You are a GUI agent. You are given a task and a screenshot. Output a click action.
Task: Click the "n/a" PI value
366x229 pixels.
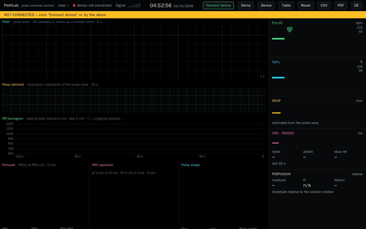coord(307,185)
